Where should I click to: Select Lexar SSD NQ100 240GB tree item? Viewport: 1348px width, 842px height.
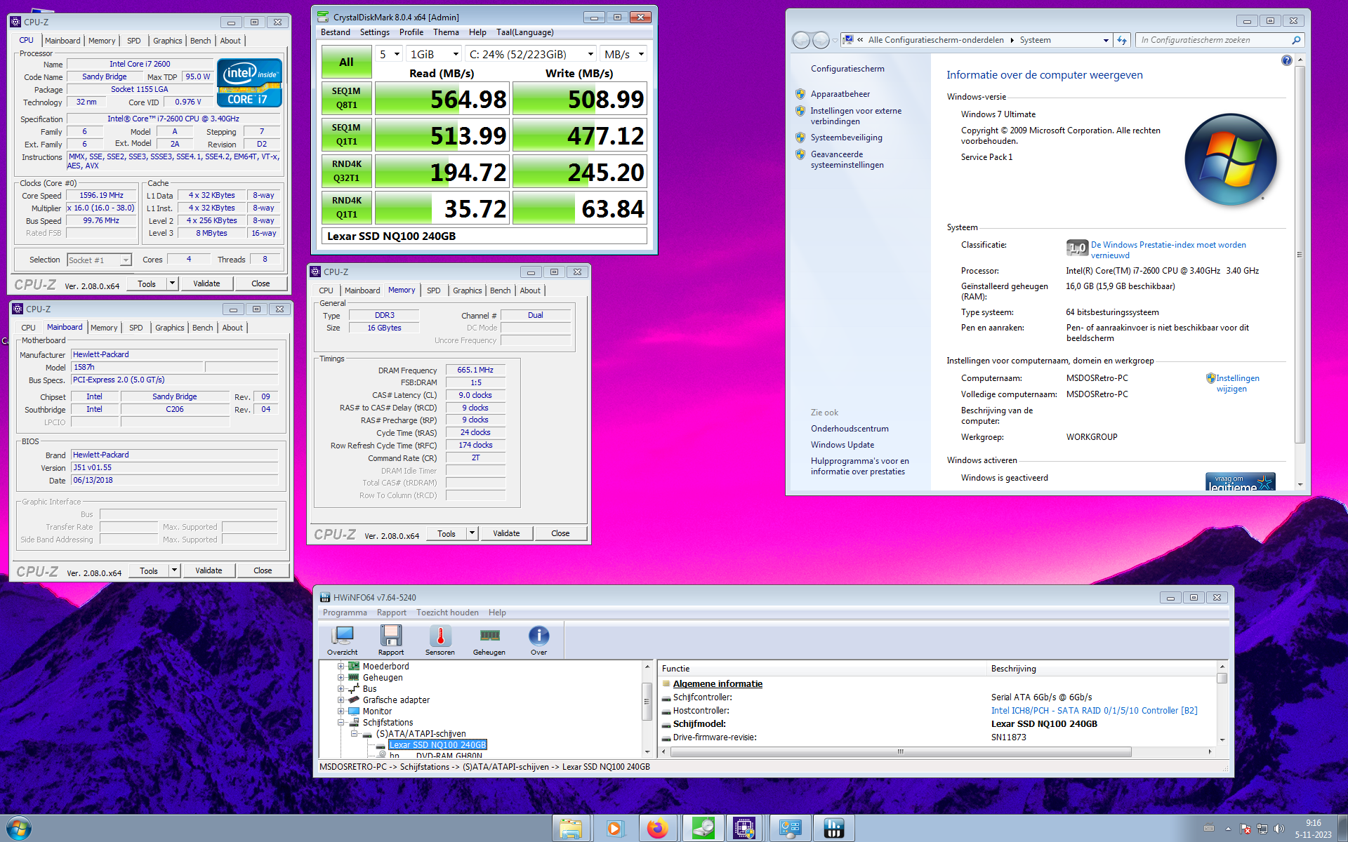(437, 744)
